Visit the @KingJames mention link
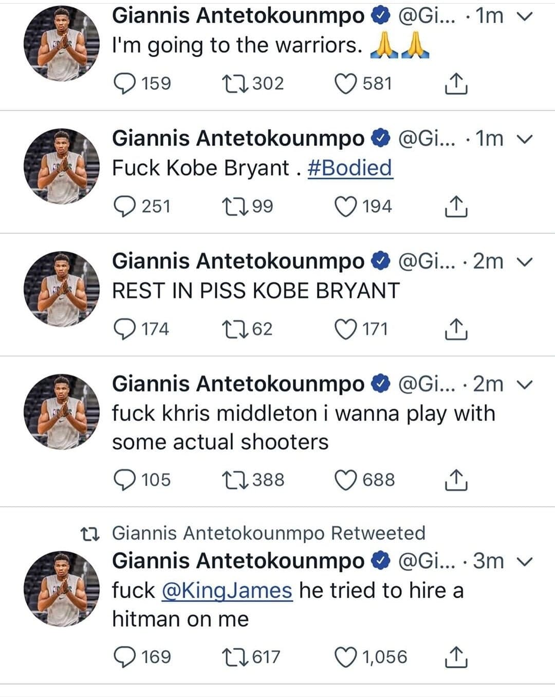The height and width of the screenshot is (697, 555). click(227, 591)
